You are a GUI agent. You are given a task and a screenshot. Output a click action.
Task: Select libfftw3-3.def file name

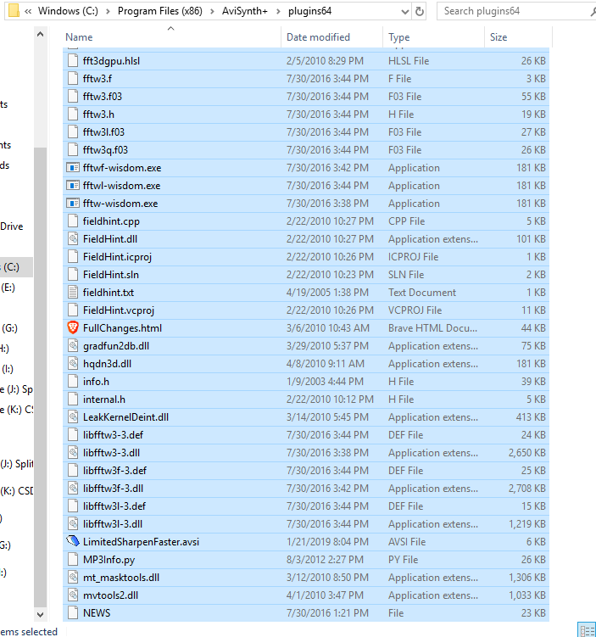[x=113, y=434]
